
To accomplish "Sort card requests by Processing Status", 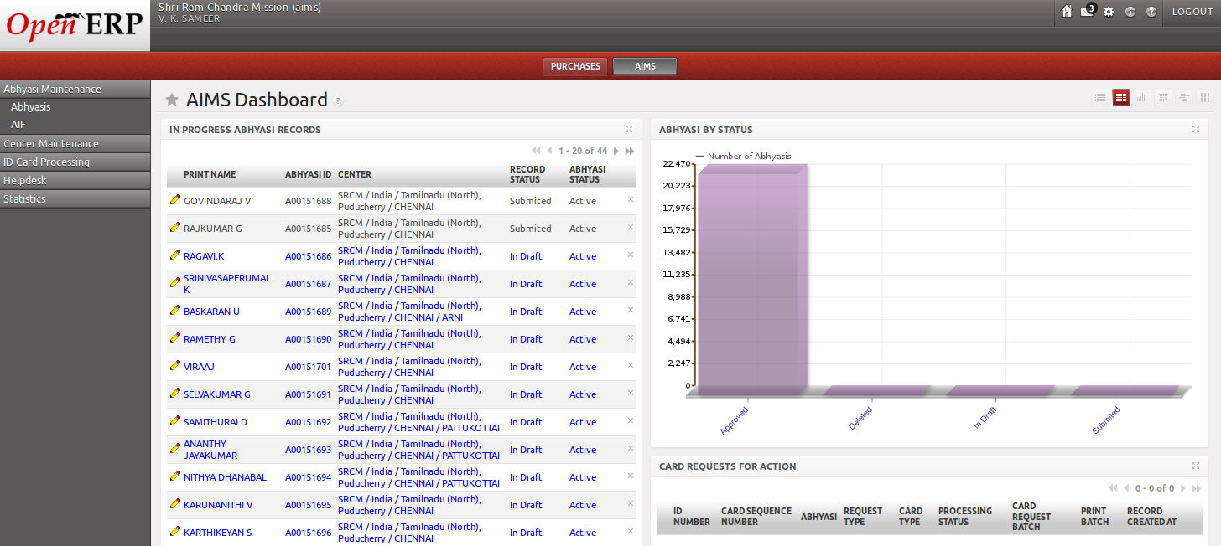I will tap(965, 516).
